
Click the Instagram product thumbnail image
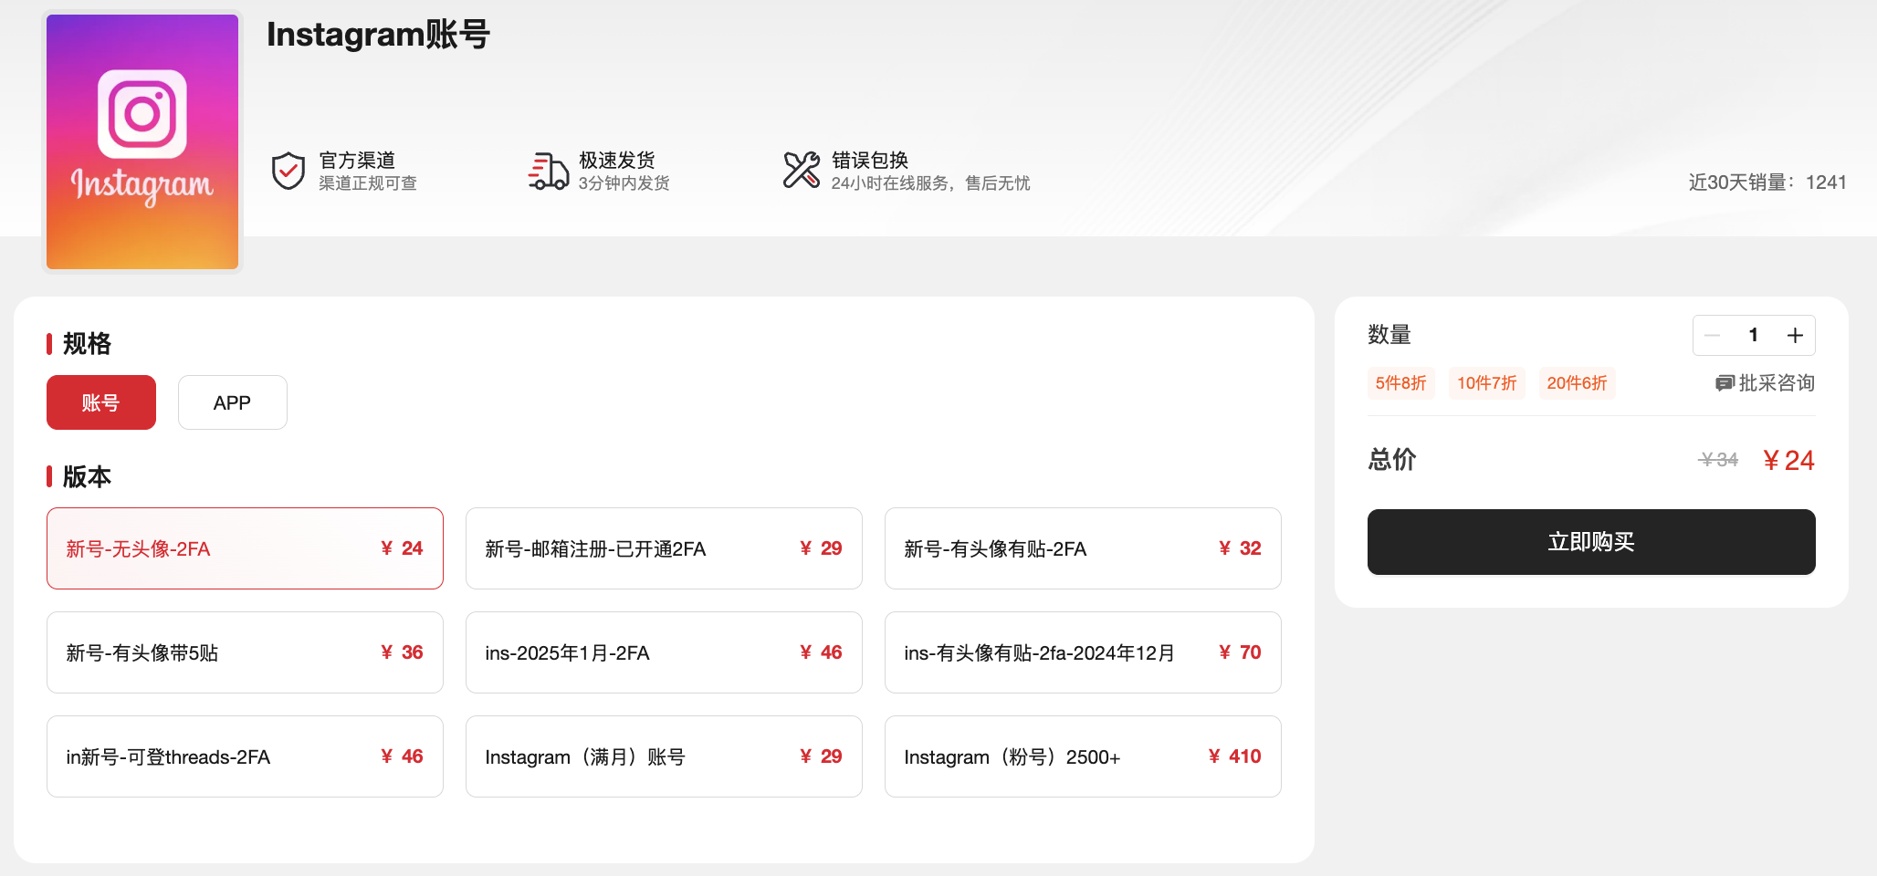[142, 141]
